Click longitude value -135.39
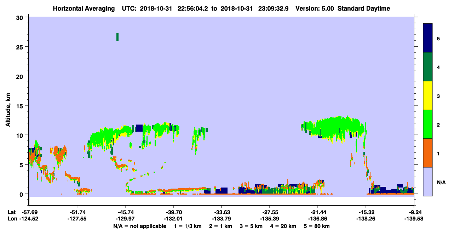 tap(270, 219)
